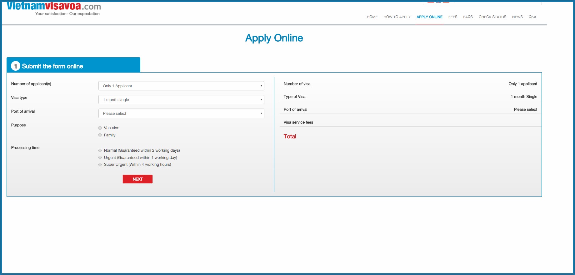Select Normal processing within 2 working days
Image resolution: width=575 pixels, height=275 pixels.
coord(100,150)
